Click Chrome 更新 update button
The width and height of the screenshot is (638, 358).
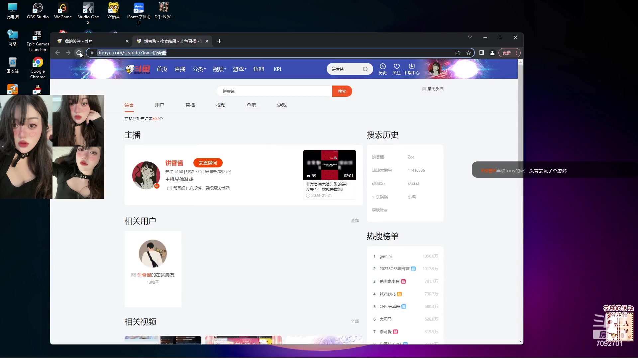[509, 53]
